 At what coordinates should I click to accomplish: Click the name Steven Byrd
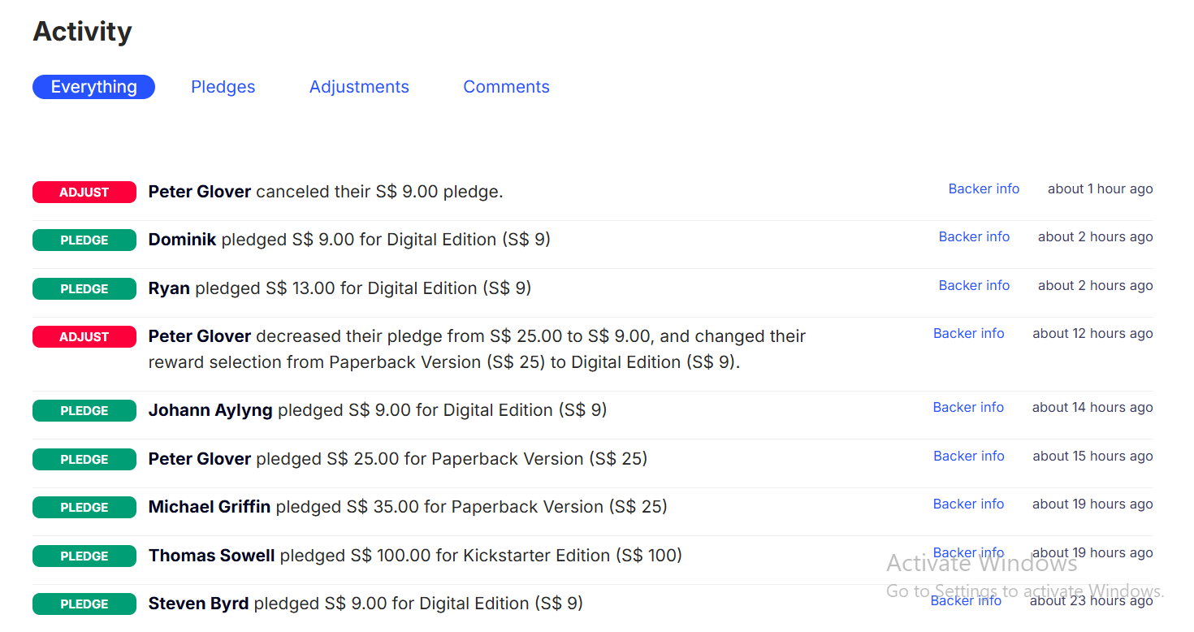[x=198, y=604]
